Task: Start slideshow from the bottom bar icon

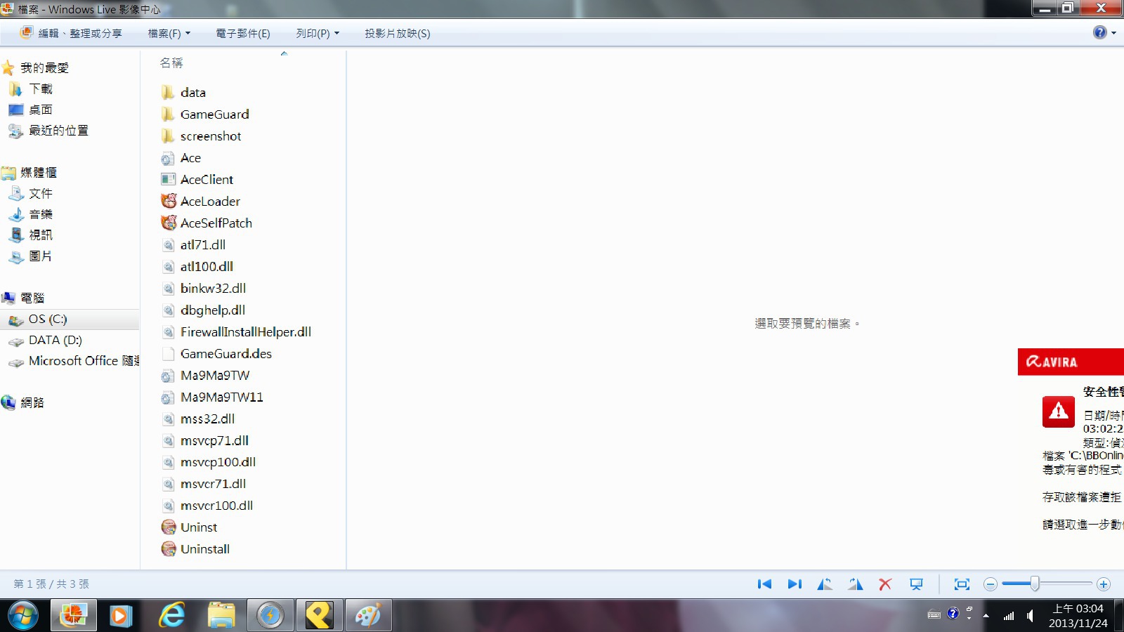Action: (x=916, y=584)
